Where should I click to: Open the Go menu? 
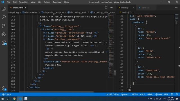39,2
